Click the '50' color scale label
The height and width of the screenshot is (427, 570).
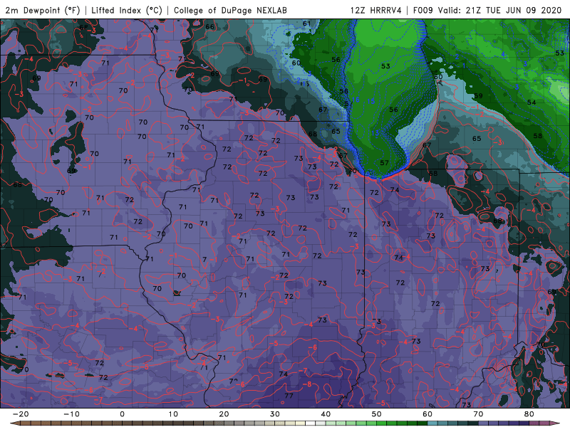point(377,414)
